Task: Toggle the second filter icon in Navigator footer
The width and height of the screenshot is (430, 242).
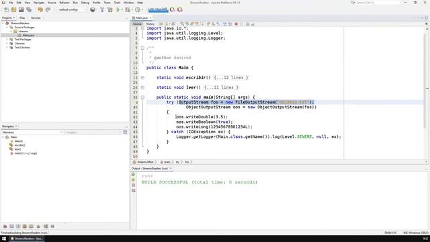Action: tap(12, 227)
